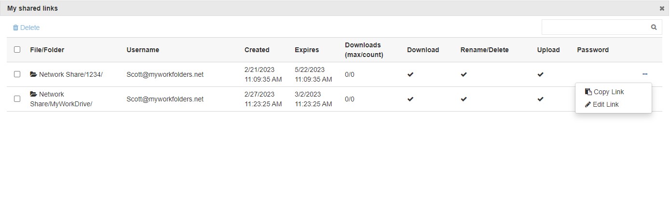Screen dimensions: 670x198
Task: Click folder icon for Network Share/MyWorkDrive/
Action: [x=33, y=95]
